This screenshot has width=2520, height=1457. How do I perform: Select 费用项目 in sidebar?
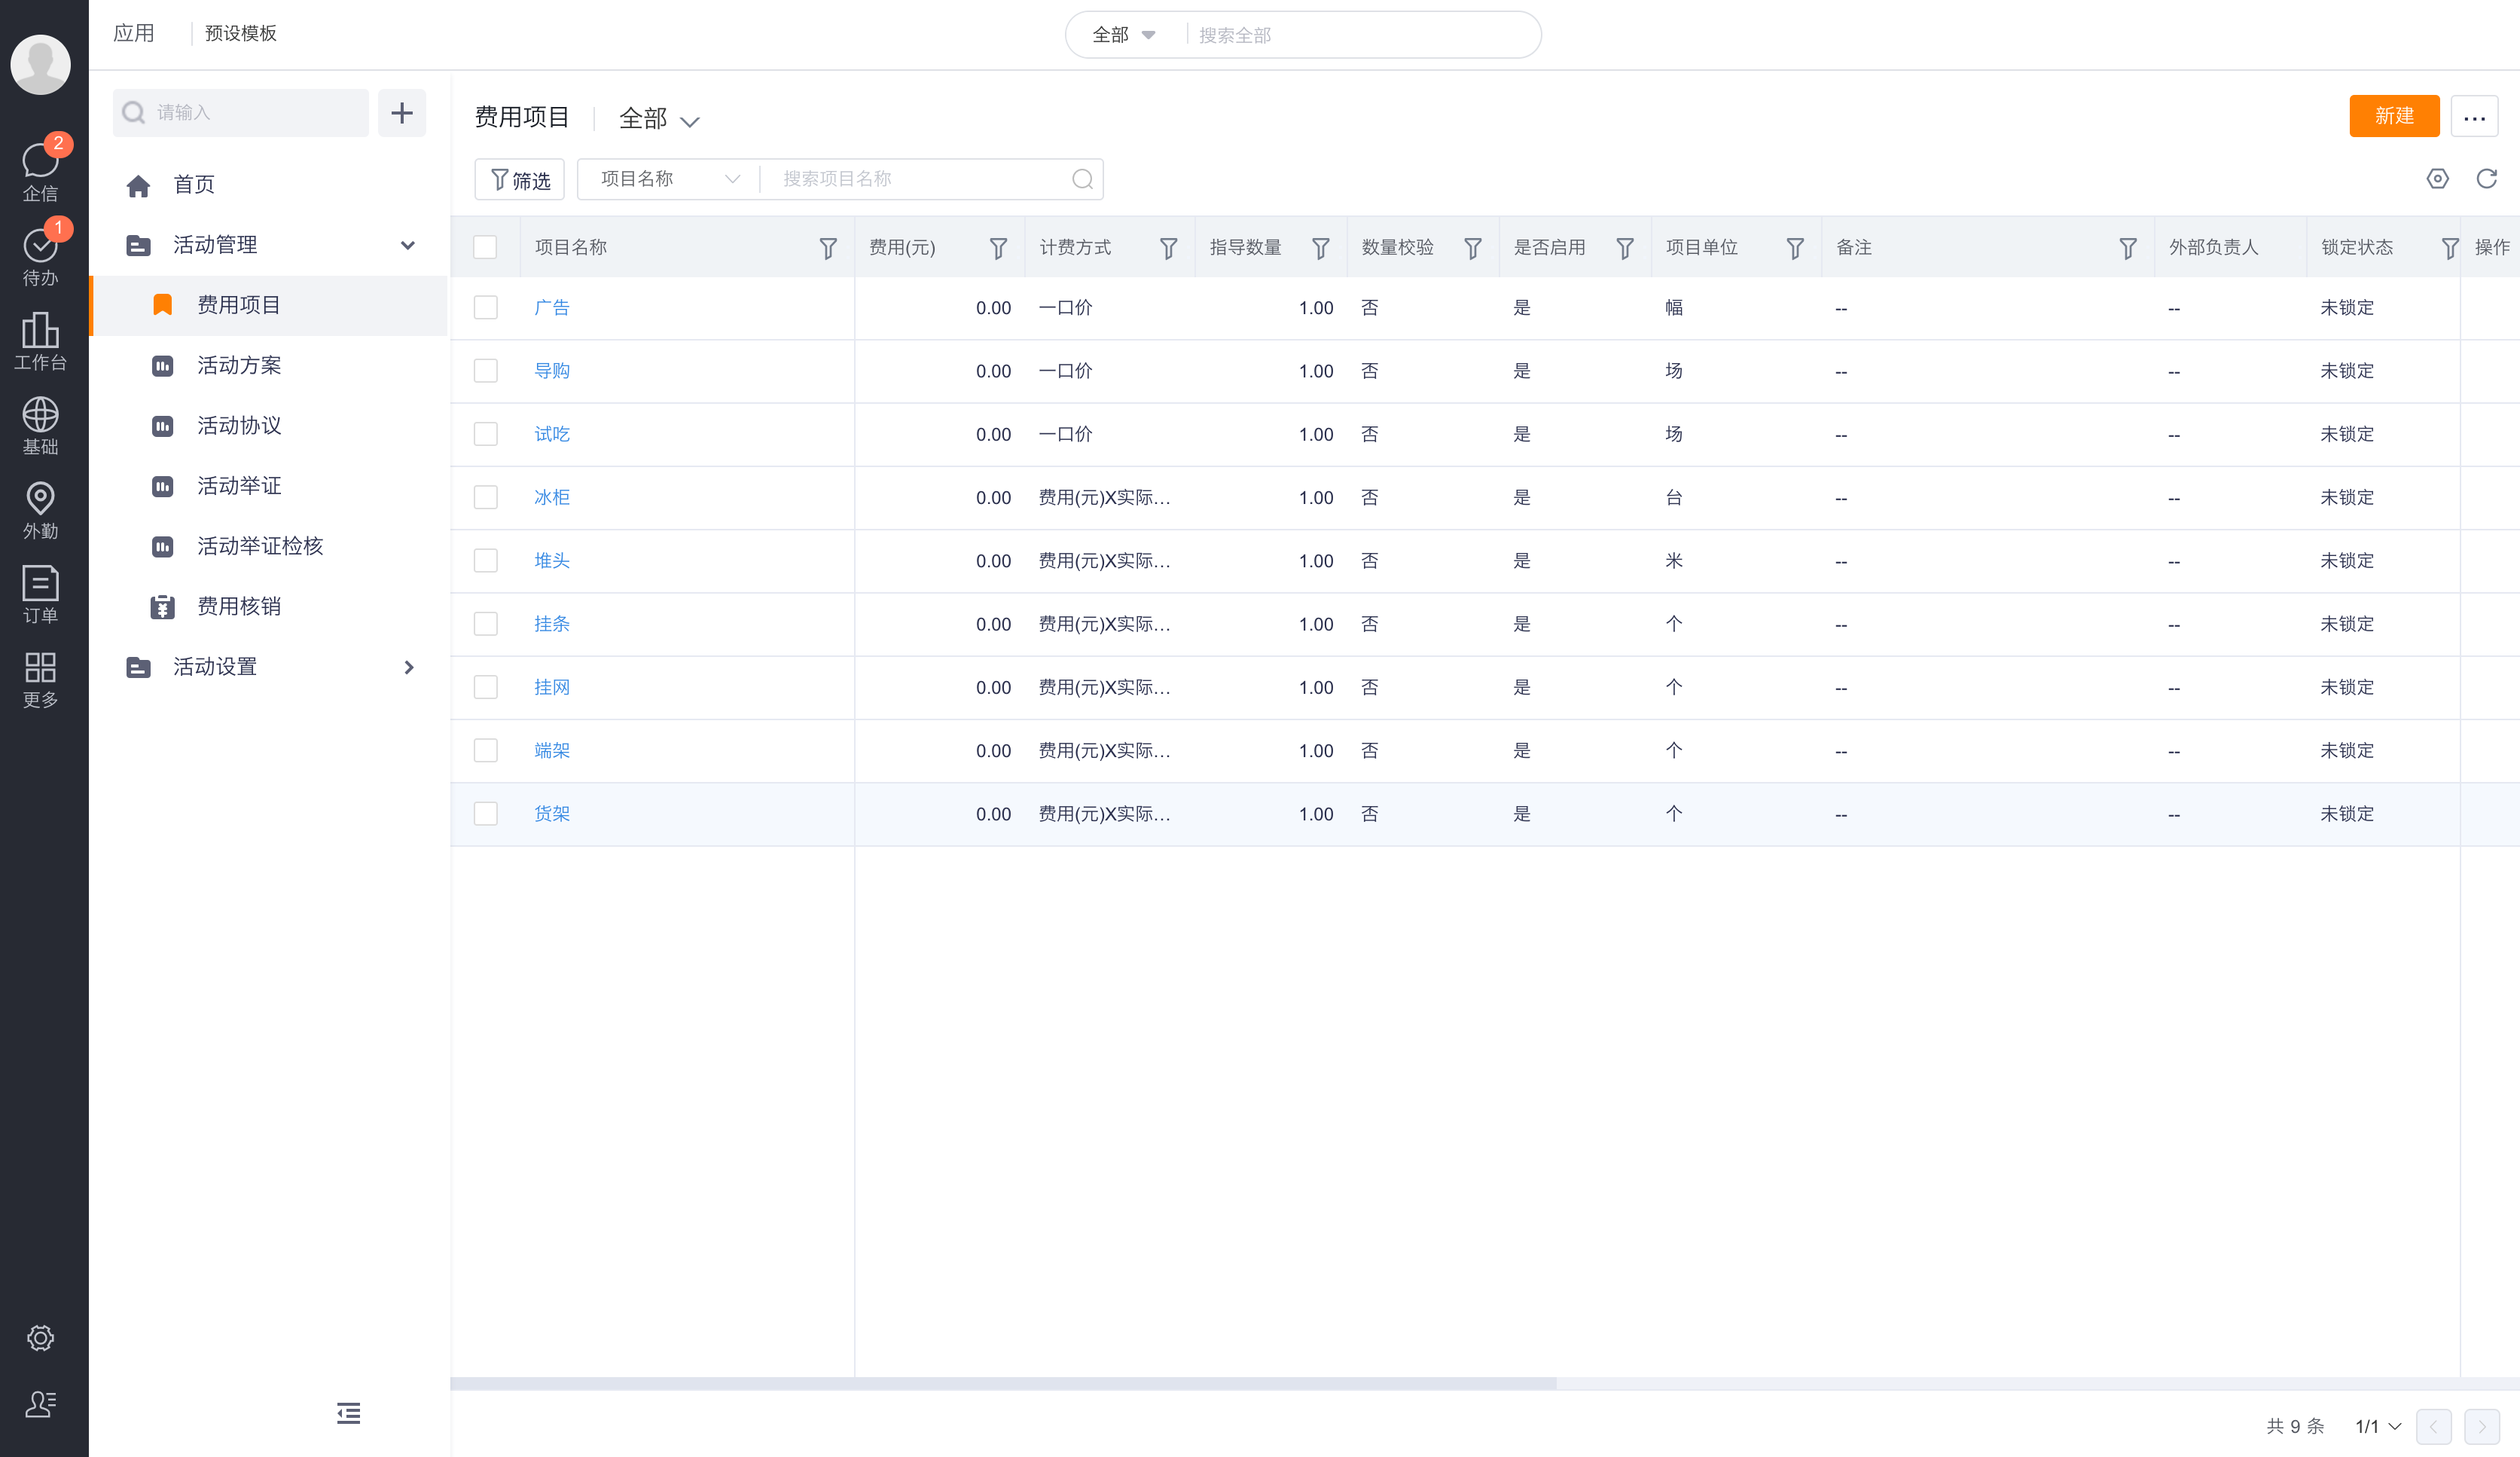pos(268,306)
